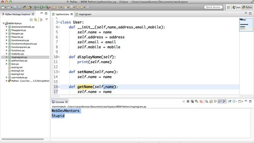This screenshot has height=143, width=254.
Task: Select test.py file
Action: click(15, 64)
